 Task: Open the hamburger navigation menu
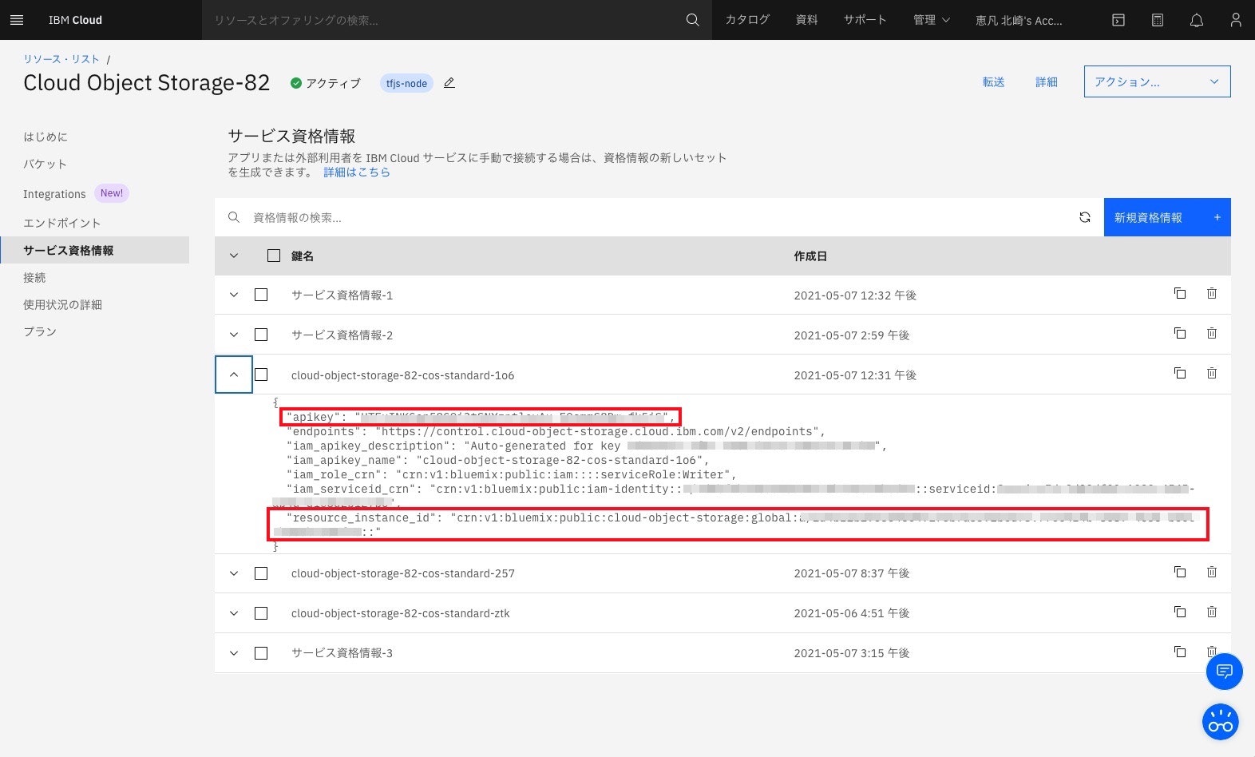17,20
